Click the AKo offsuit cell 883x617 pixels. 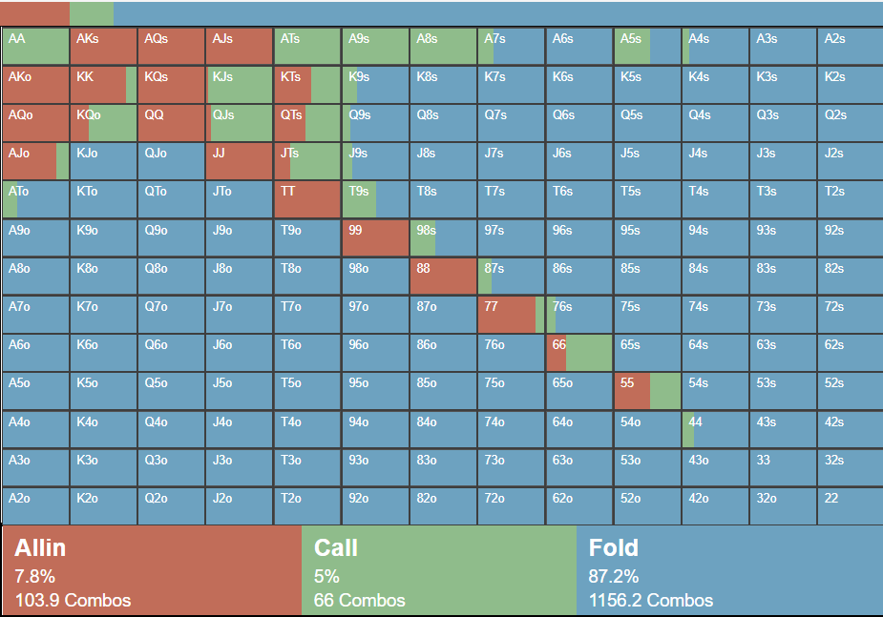(x=35, y=85)
